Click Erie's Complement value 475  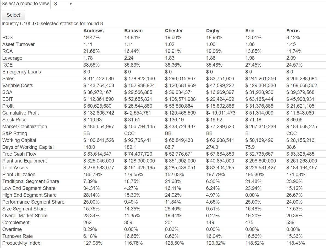pyautogui.click(x=249, y=223)
